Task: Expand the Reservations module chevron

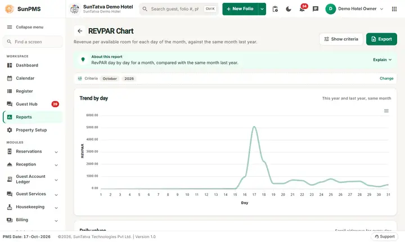Action: (56, 152)
